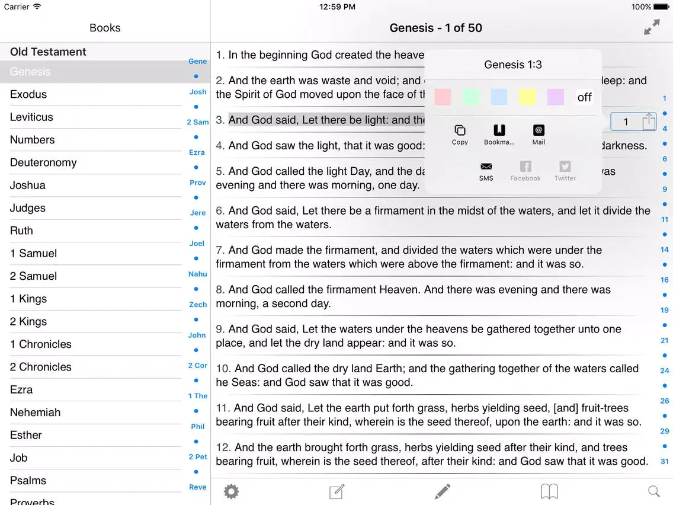Choose the blue highlight color
Image resolution: width=673 pixels, height=505 pixels.
(x=499, y=97)
